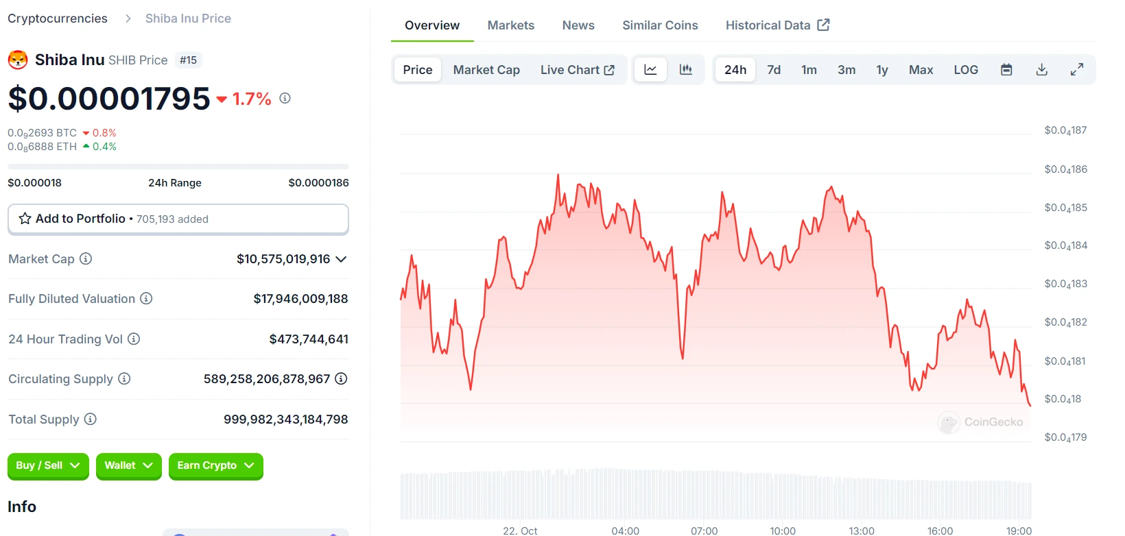Select the 7d time range
This screenshot has width=1125, height=536.
(x=774, y=70)
